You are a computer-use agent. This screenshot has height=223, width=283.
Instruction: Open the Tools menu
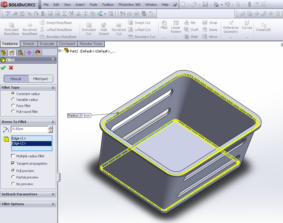pyautogui.click(x=93, y=5)
